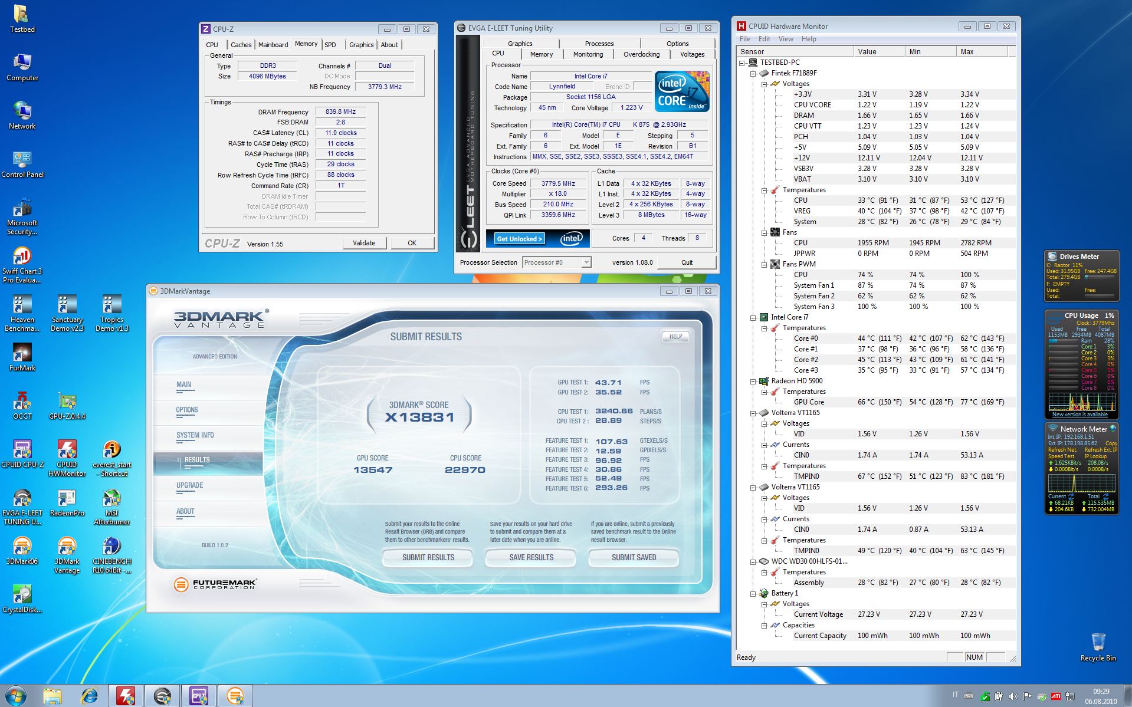Open the File menu in HWMonitor
This screenshot has height=707, width=1132.
tap(745, 39)
